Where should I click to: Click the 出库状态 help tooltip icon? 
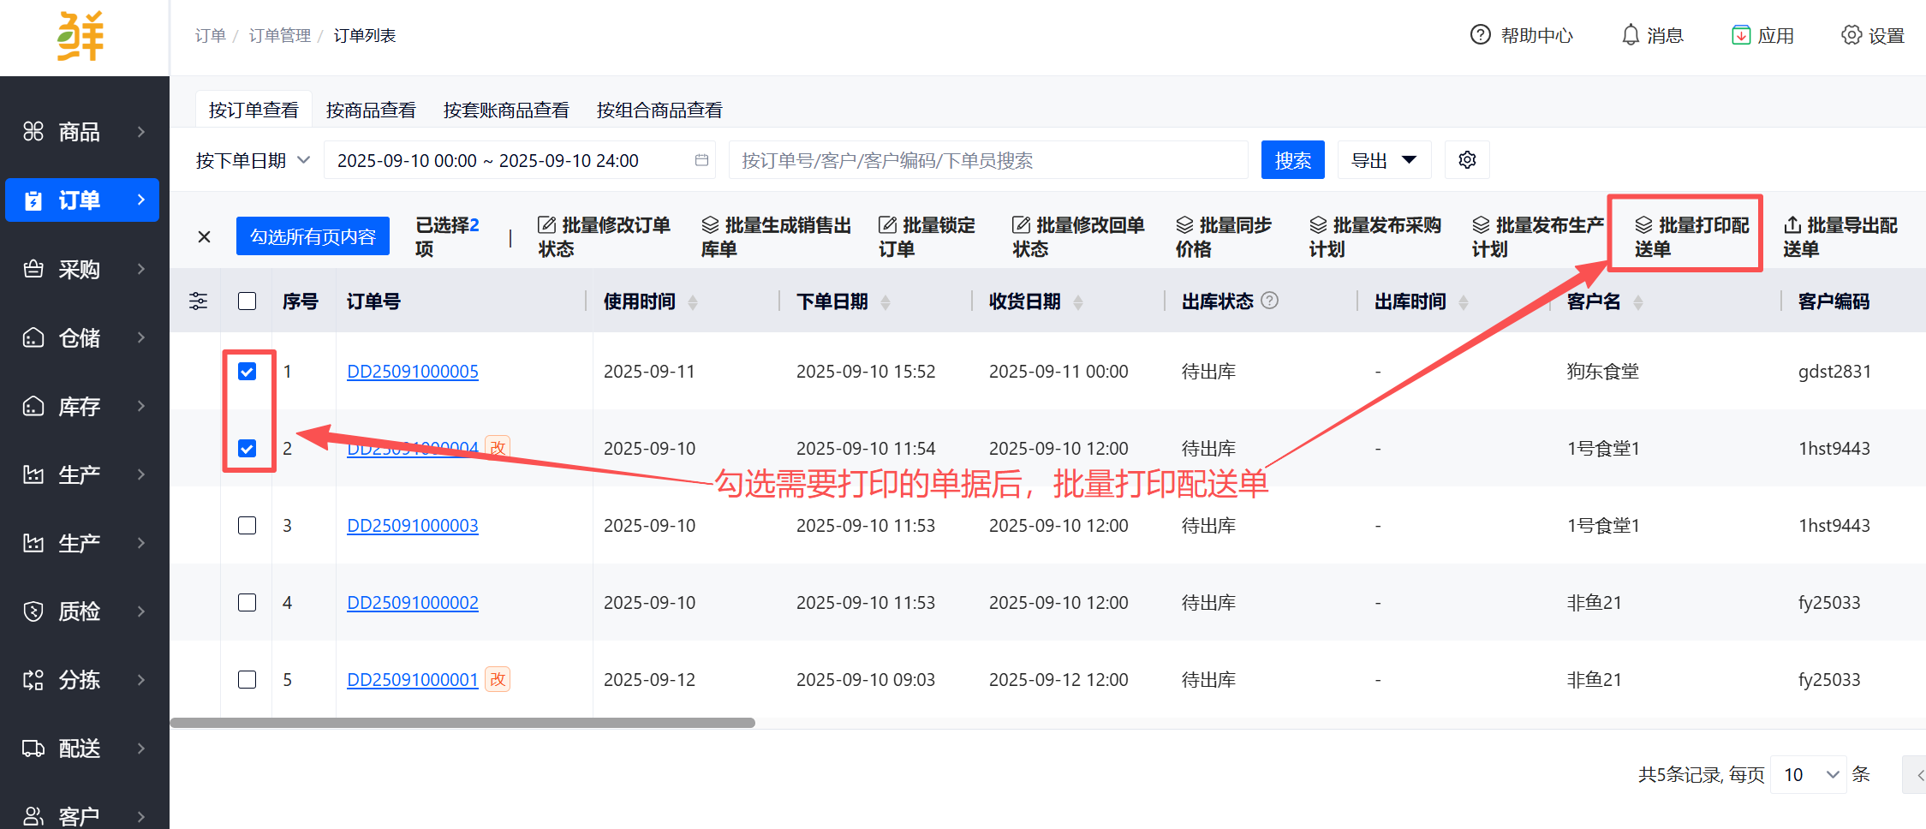[x=1270, y=301]
